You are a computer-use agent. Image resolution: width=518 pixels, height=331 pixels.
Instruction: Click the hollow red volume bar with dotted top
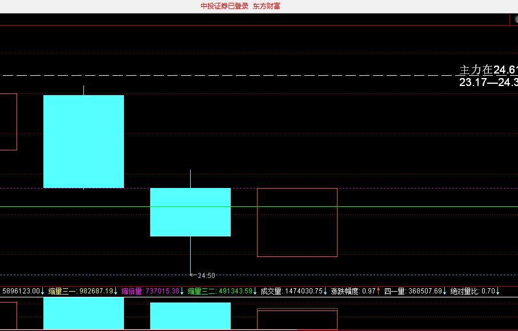click(x=298, y=319)
